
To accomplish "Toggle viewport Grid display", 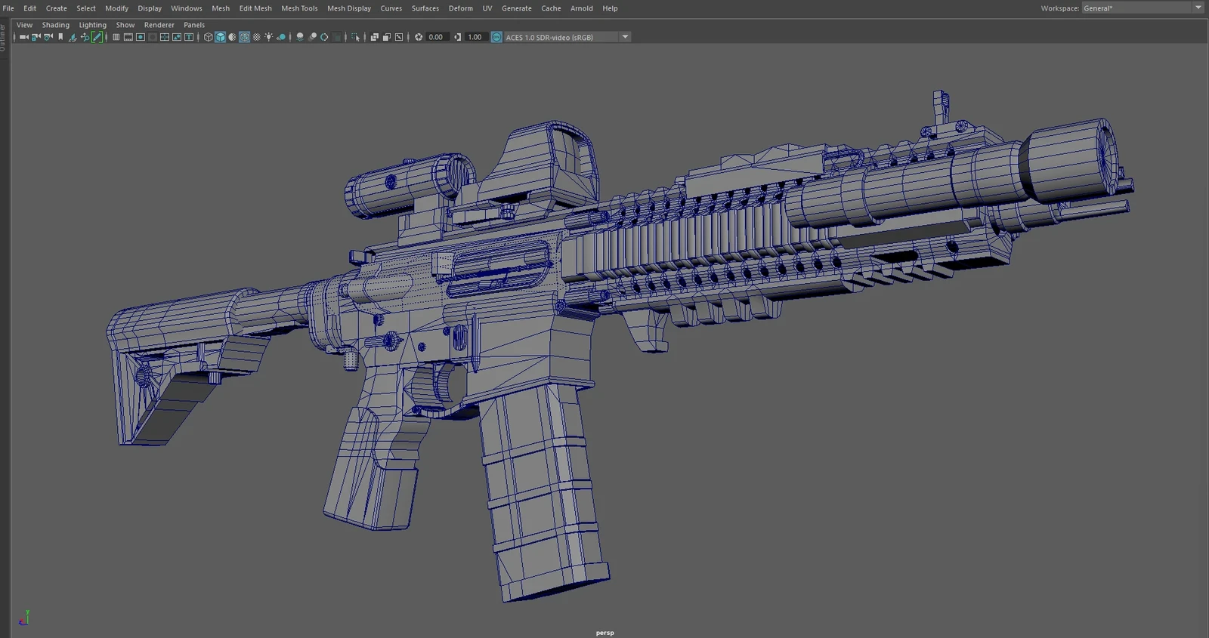I will coord(116,37).
